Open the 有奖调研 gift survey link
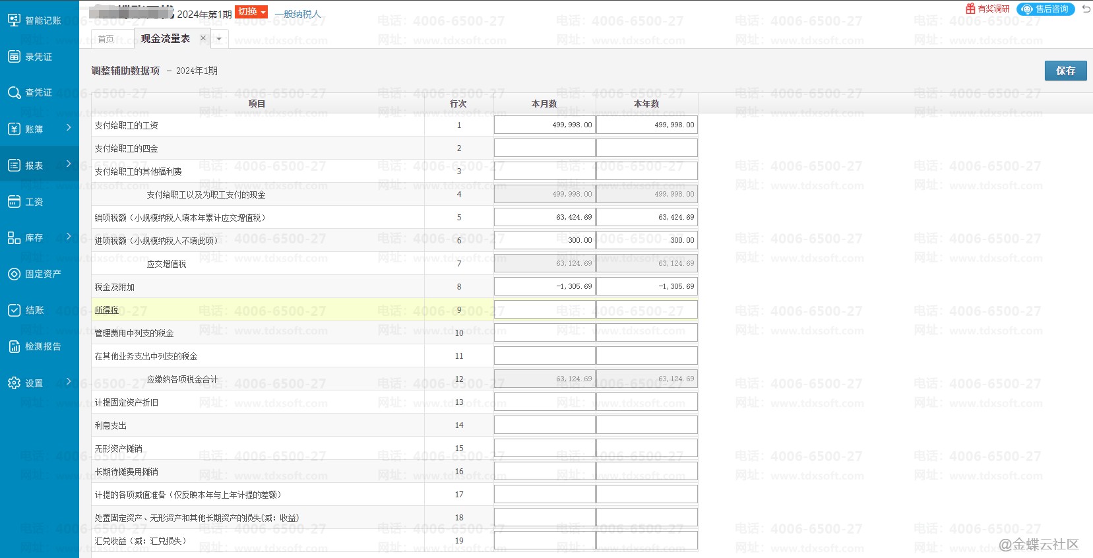The image size is (1093, 558). [987, 9]
